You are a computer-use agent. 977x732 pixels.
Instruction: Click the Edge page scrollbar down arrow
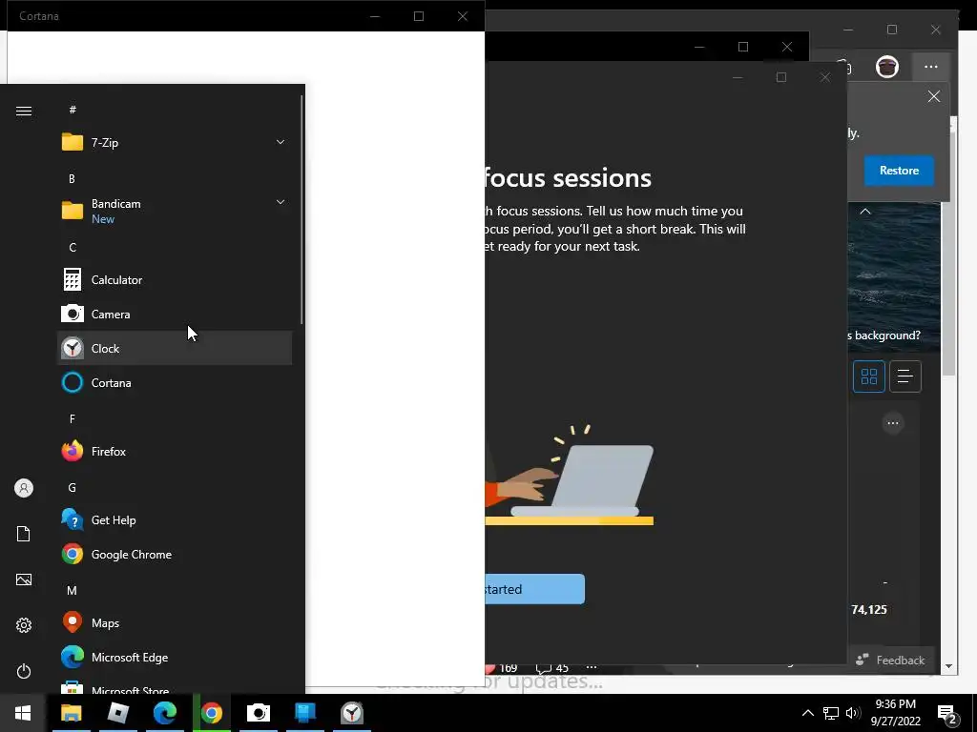point(948,666)
